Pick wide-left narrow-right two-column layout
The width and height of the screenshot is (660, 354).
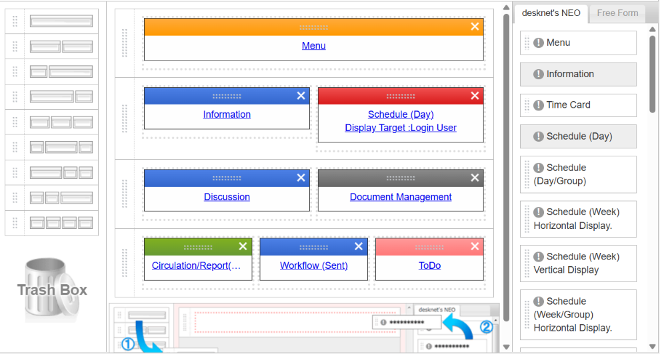click(x=61, y=97)
